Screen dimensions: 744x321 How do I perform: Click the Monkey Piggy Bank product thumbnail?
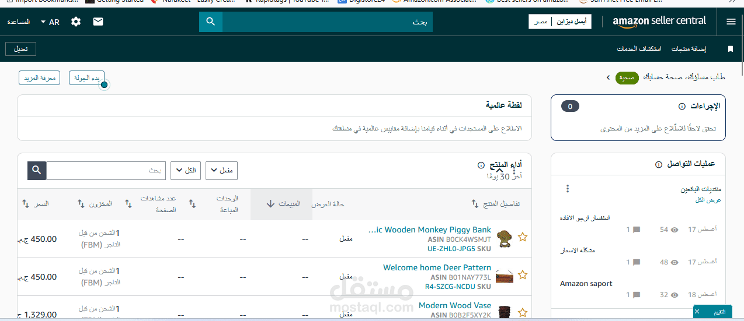[505, 238]
